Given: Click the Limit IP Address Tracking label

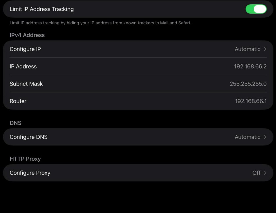Looking at the screenshot, I should pos(42,9).
